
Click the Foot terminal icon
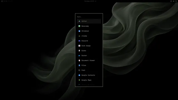pos(79,70)
